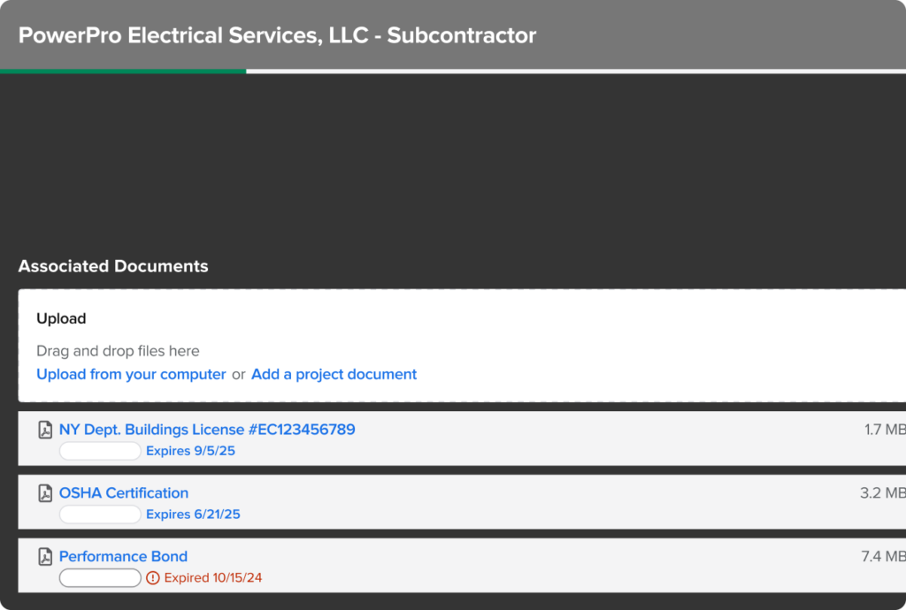Click the PDF icon beside NY Dept. Buildings License
This screenshot has height=610, width=906.
(44, 430)
